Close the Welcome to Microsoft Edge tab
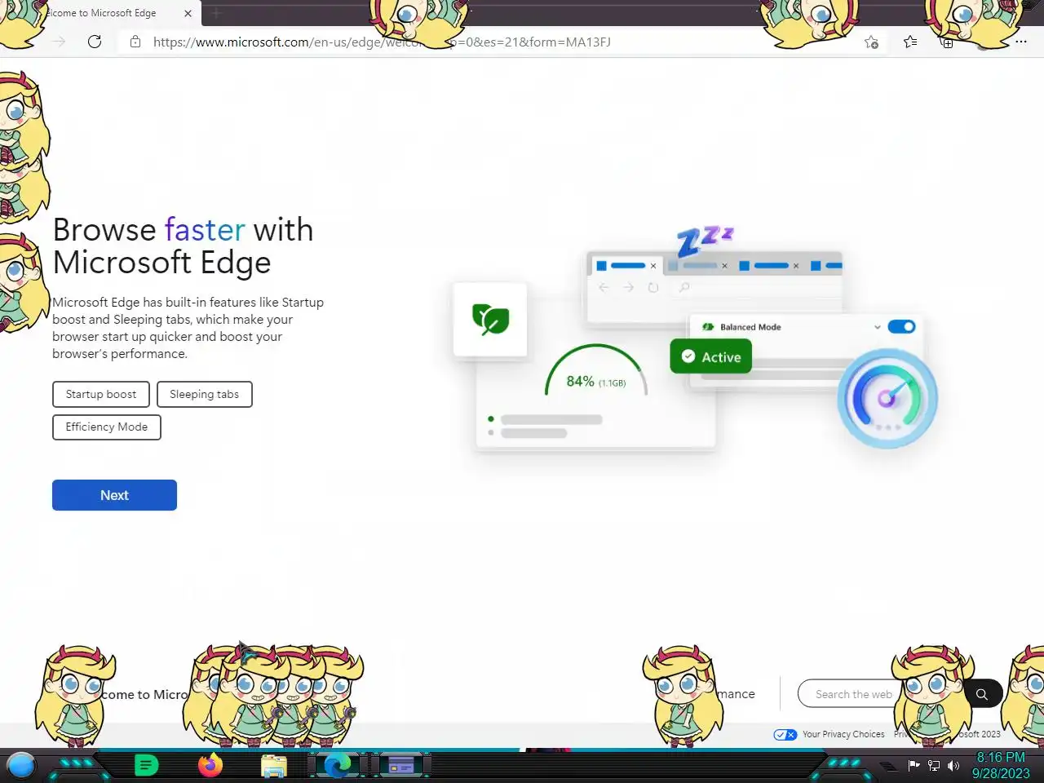Viewport: 1044px width, 783px height. (x=188, y=13)
